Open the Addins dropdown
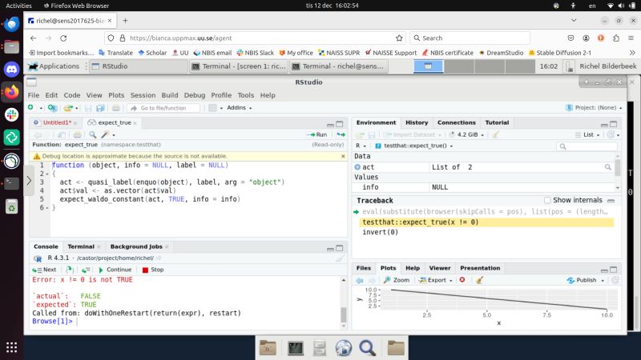The image size is (641, 360). coord(240,108)
